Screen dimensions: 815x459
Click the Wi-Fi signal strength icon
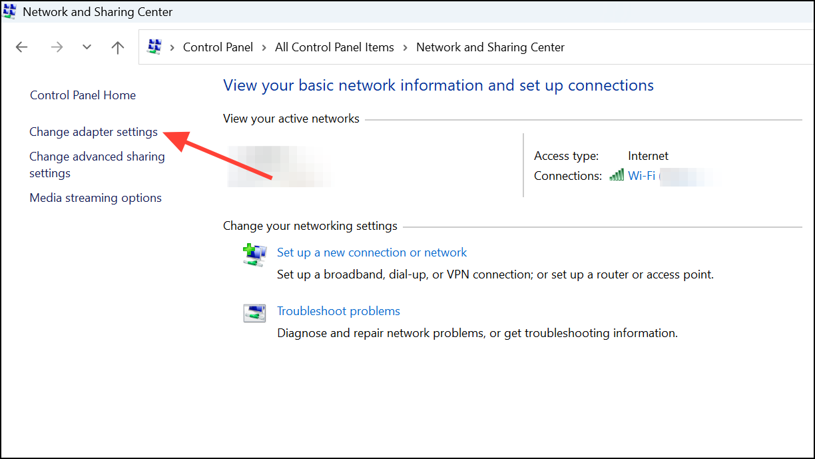pyautogui.click(x=617, y=175)
